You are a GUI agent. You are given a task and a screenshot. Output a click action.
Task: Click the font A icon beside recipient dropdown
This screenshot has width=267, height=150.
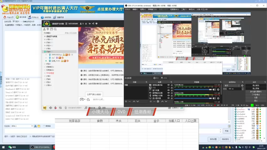(35, 126)
